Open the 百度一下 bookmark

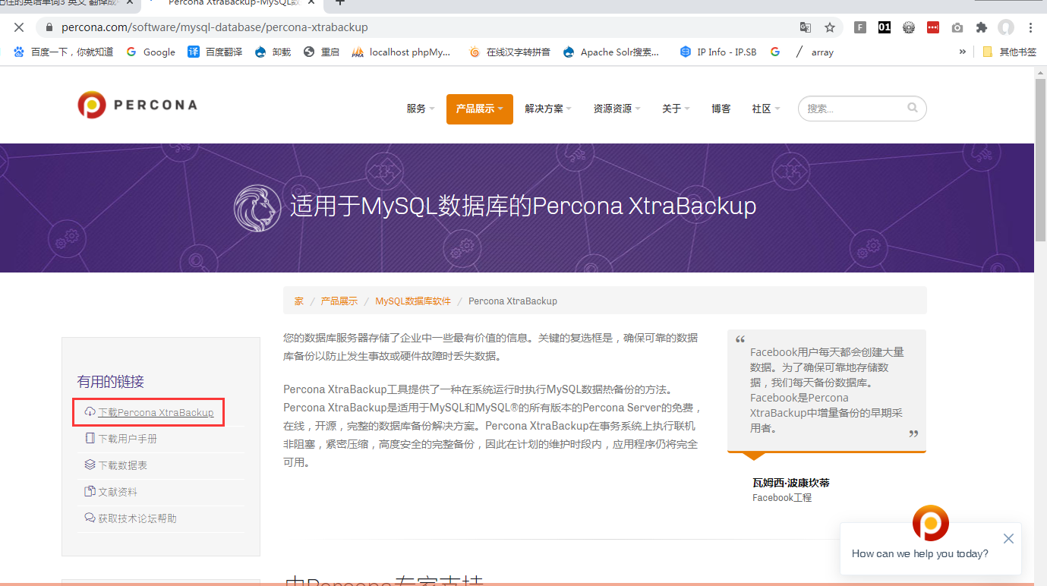(64, 52)
